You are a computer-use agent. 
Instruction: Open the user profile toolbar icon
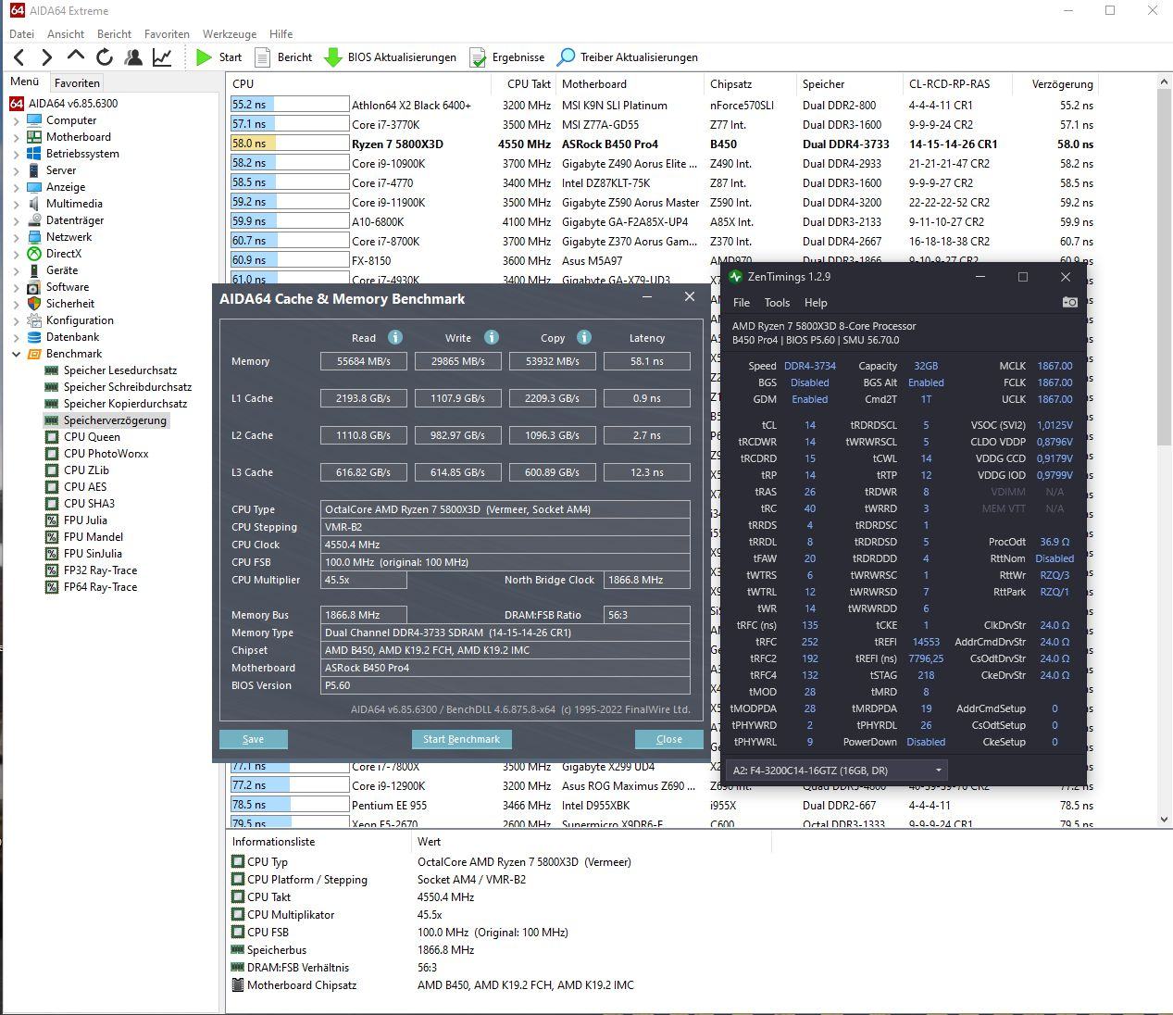pos(133,57)
